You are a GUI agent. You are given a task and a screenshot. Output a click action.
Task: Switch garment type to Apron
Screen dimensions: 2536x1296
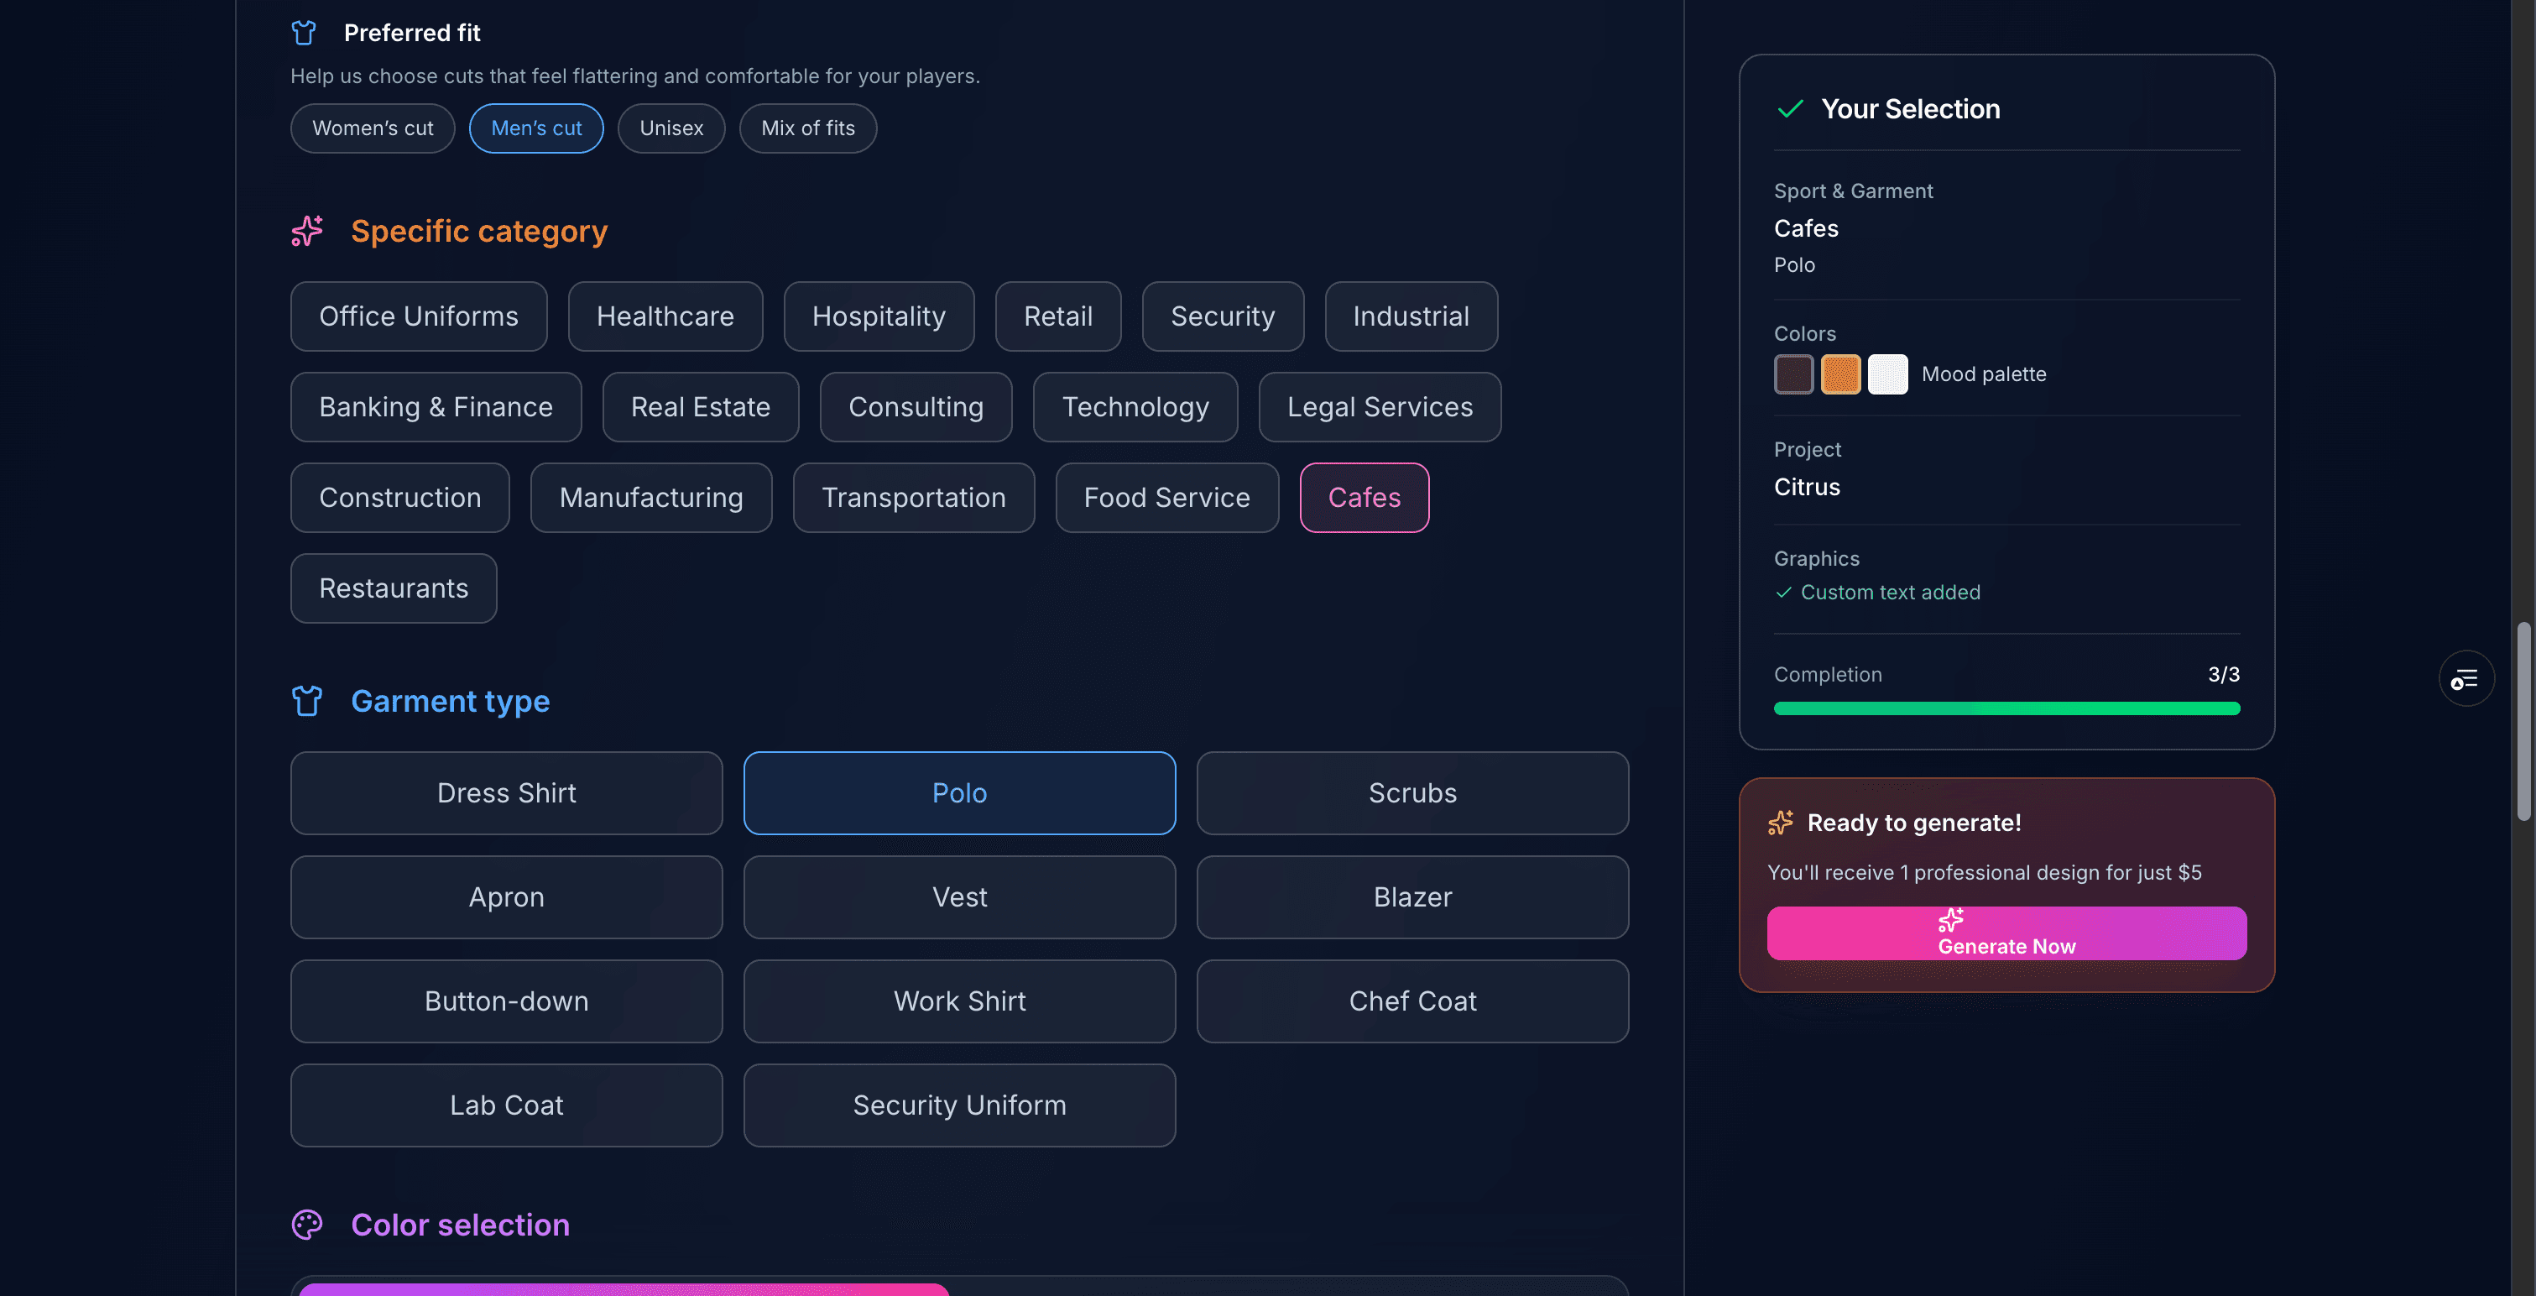click(x=506, y=897)
